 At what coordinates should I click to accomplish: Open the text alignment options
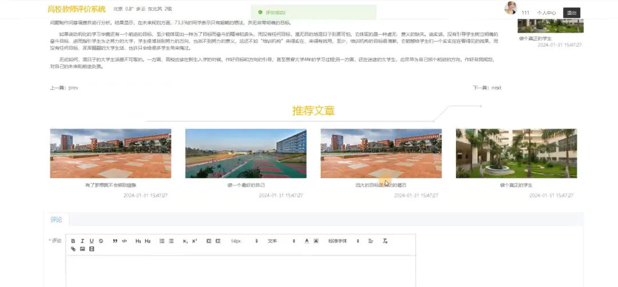(x=370, y=241)
